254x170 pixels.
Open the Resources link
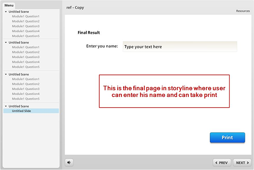[243, 11]
